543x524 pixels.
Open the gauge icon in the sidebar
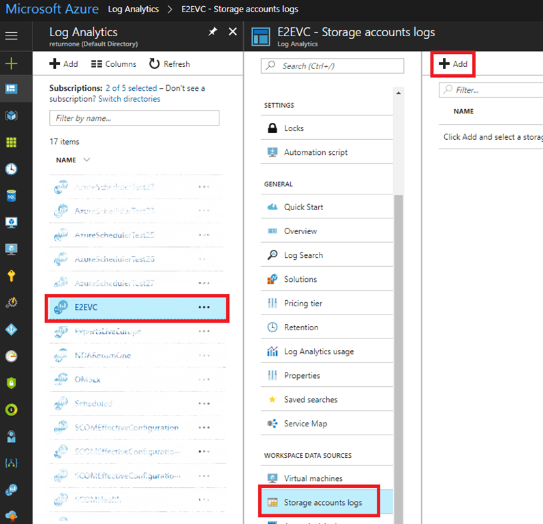point(12,356)
